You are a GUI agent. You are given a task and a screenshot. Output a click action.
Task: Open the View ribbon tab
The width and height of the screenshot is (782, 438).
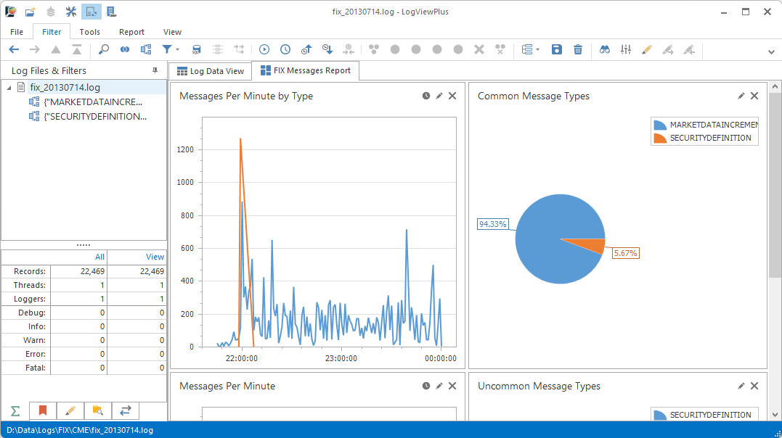172,32
